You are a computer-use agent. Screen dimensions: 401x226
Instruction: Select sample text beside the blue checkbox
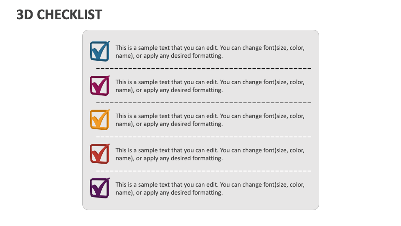210,51
